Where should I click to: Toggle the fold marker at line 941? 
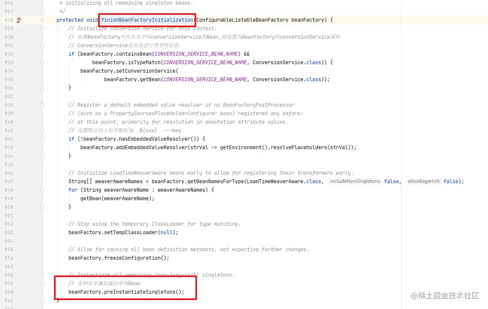(x=42, y=130)
